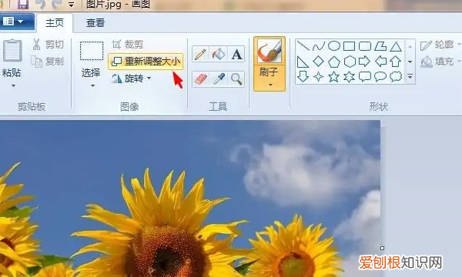Click 复制 copy
Image resolution: width=462 pixels, height=277 pixels.
pos(48,62)
